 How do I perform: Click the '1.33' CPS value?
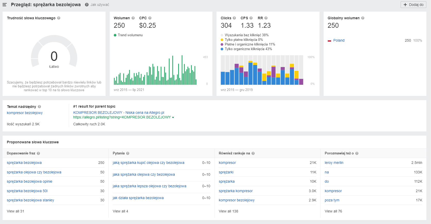coord(247,25)
